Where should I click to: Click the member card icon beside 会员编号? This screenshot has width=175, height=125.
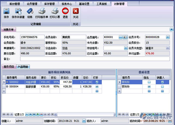pos(125,37)
